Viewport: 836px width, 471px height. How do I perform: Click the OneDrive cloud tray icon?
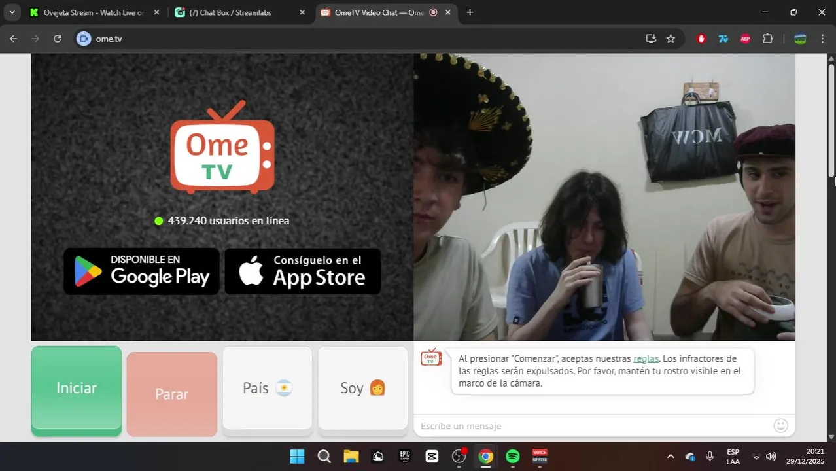point(690,457)
